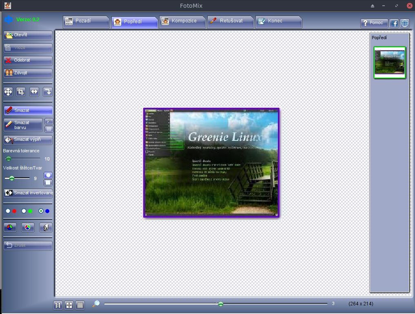This screenshot has width=415, height=314.
Task: Click the magnifier zoom icon
Action: [x=96, y=304]
